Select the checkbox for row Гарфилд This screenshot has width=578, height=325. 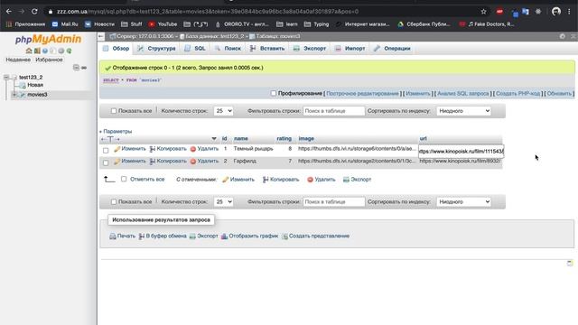[106, 162]
